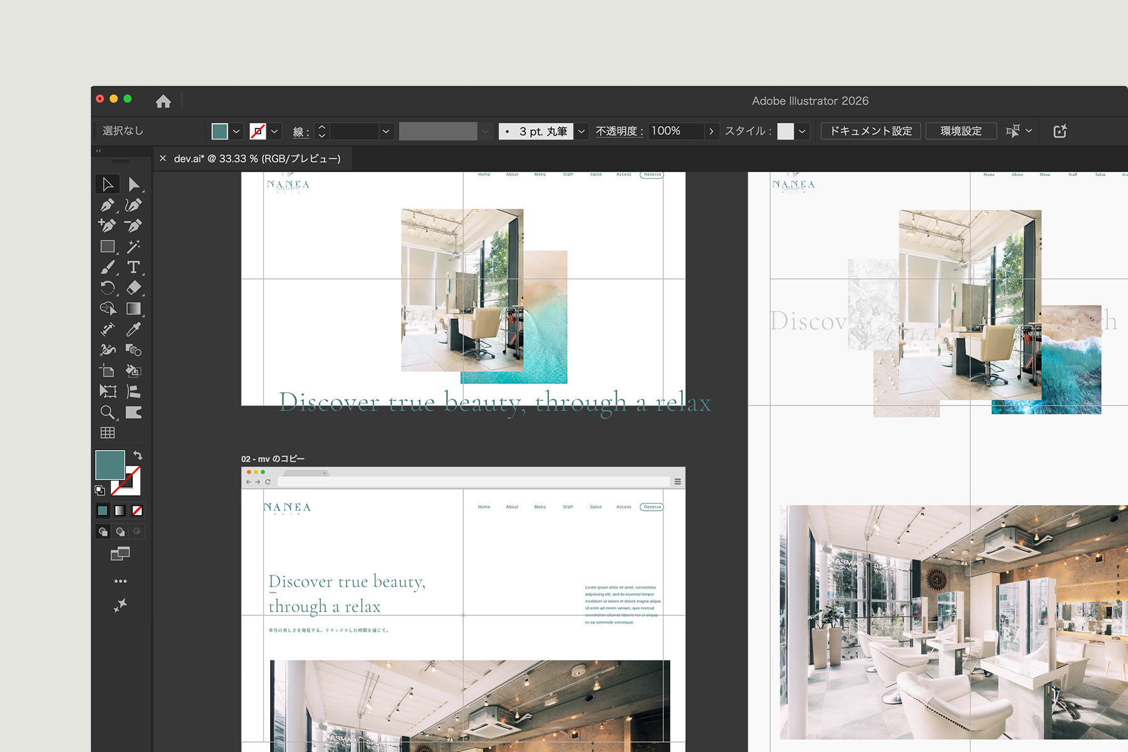The width and height of the screenshot is (1128, 752).
Task: Select the Pen tool
Action: [x=107, y=205]
